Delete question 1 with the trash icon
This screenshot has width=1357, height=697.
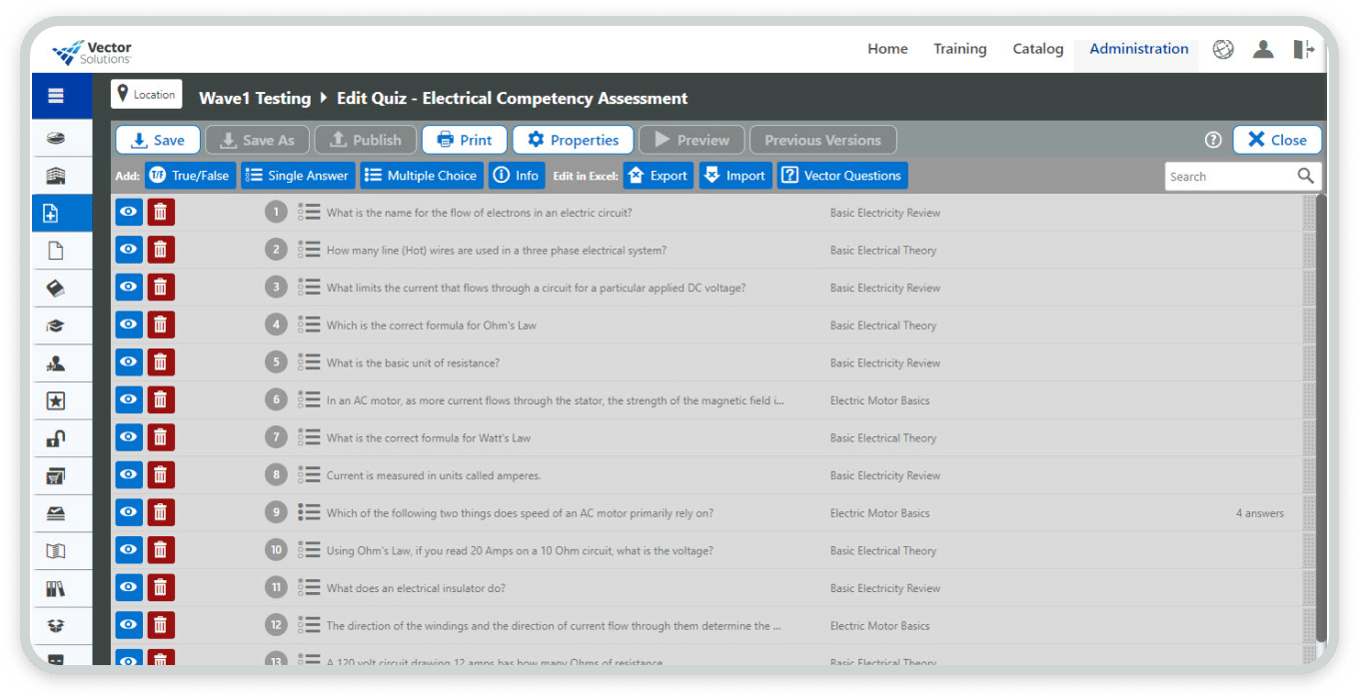click(160, 212)
